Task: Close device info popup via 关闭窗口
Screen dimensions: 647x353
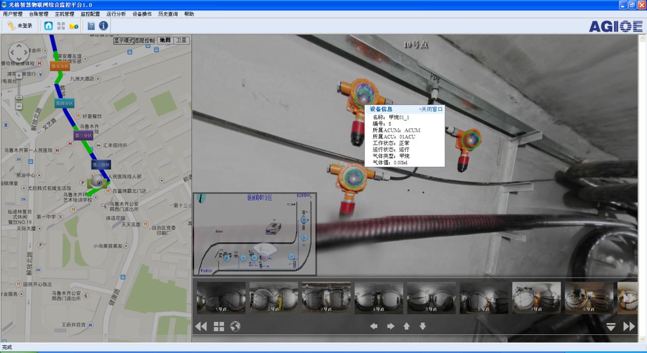Action: [431, 109]
